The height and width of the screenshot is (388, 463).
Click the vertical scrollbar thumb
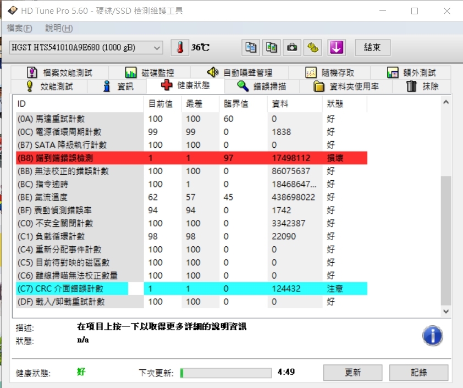[x=446, y=241]
